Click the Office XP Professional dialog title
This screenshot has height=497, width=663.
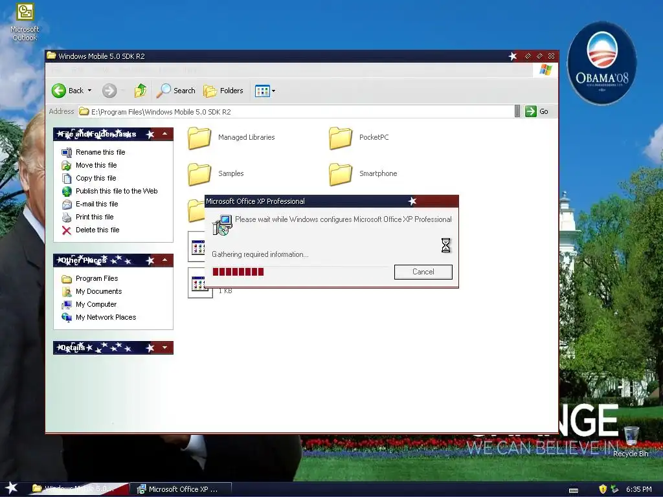pos(255,201)
